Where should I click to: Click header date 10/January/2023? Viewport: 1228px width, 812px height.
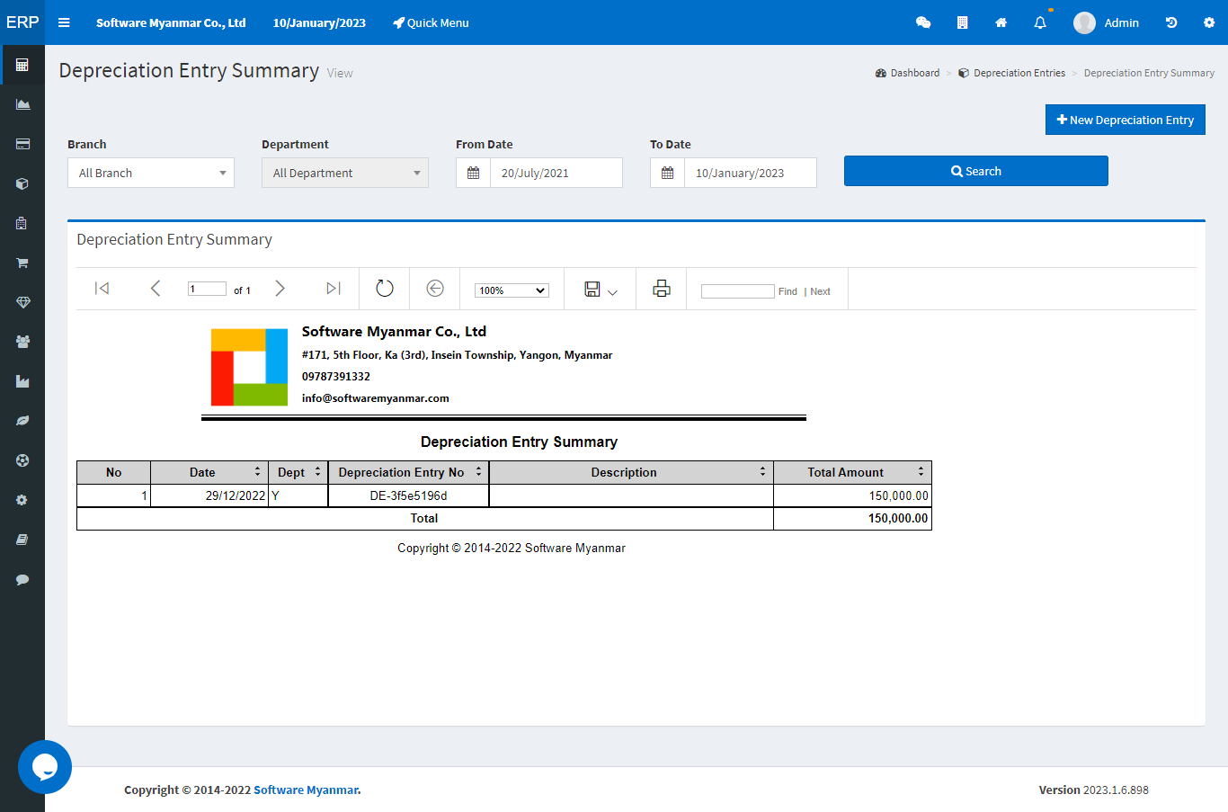(319, 22)
